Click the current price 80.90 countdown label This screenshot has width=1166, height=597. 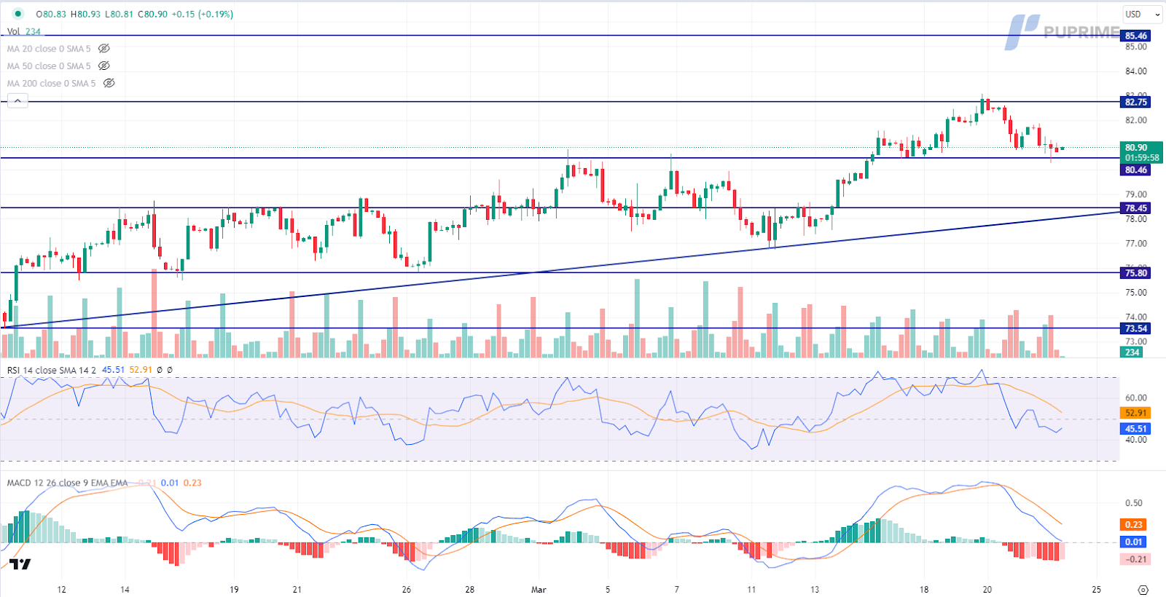point(1141,152)
